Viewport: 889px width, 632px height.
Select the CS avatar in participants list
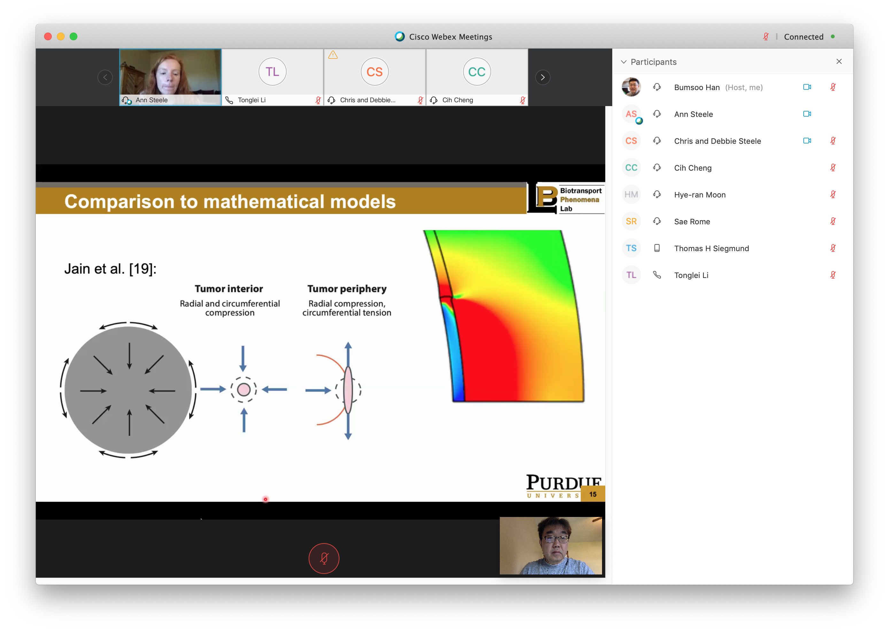[631, 141]
